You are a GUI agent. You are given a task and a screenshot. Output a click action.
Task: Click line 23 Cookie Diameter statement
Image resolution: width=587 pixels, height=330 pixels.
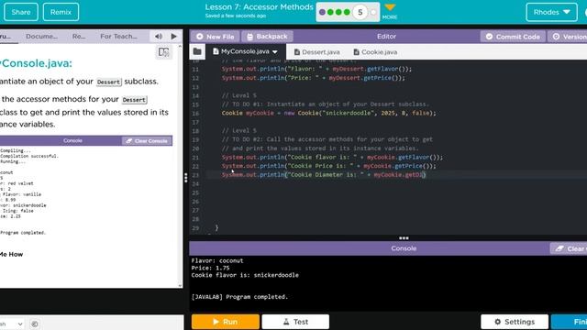click(x=324, y=175)
